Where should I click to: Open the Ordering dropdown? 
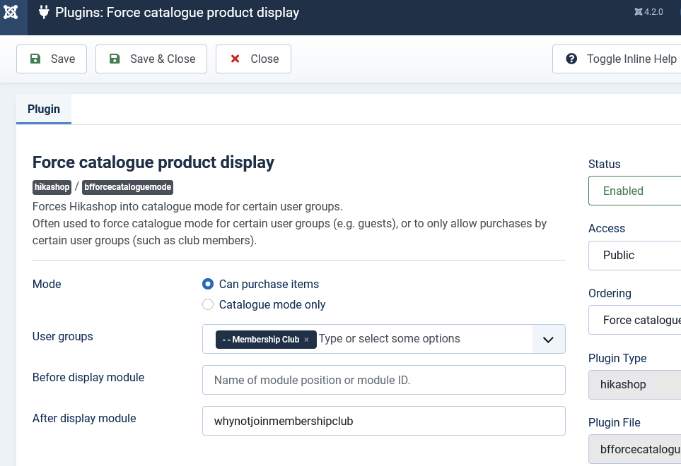click(x=634, y=320)
